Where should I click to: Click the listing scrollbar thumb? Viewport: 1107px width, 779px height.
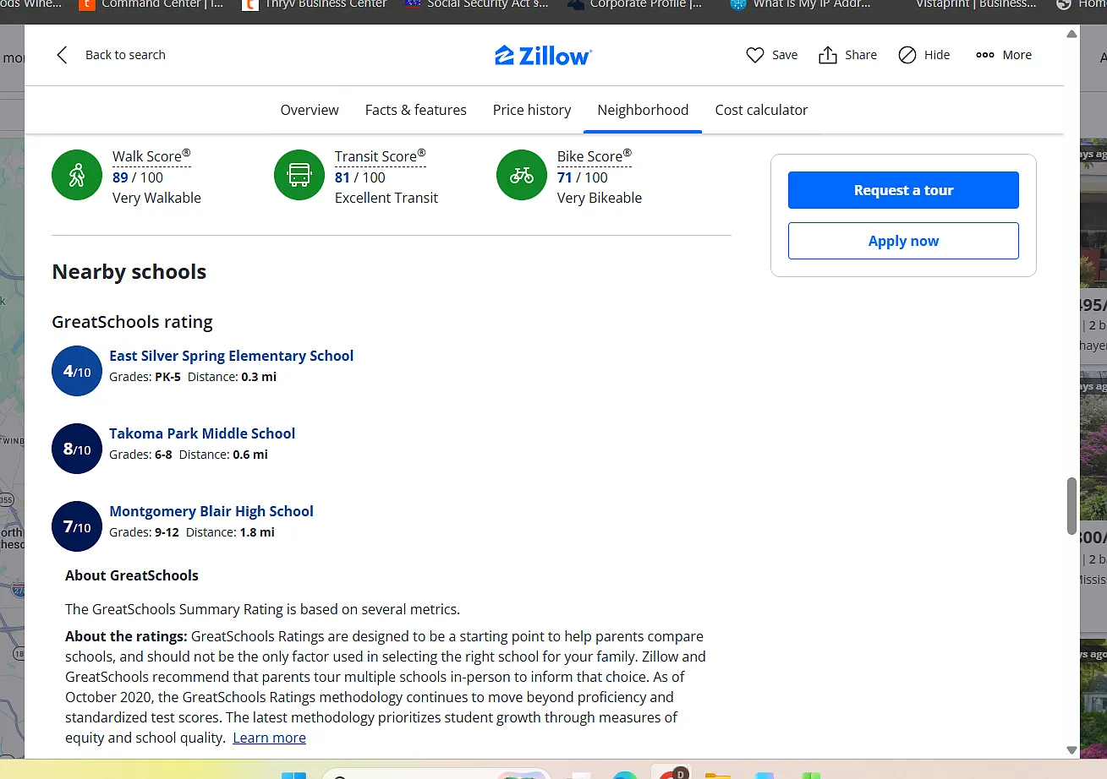click(1071, 506)
